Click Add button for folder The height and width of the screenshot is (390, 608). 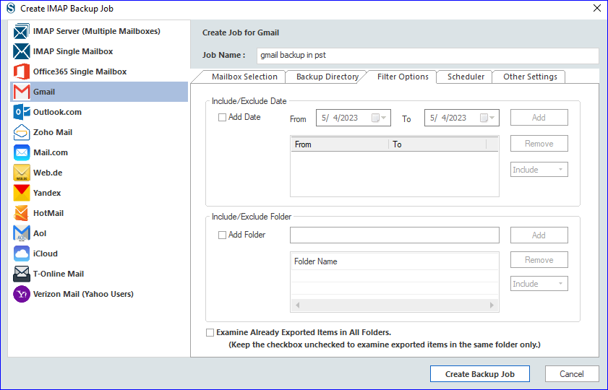539,235
